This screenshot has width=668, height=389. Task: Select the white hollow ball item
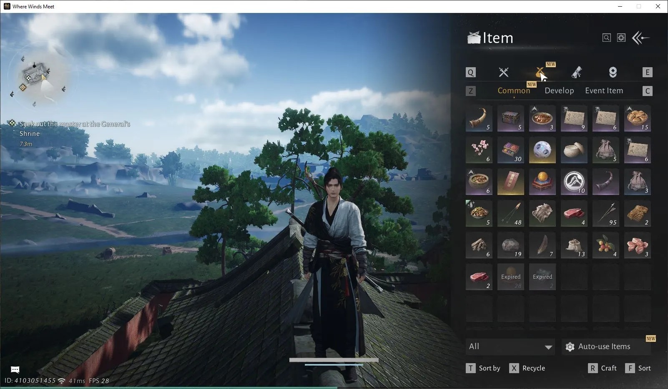[x=542, y=150]
